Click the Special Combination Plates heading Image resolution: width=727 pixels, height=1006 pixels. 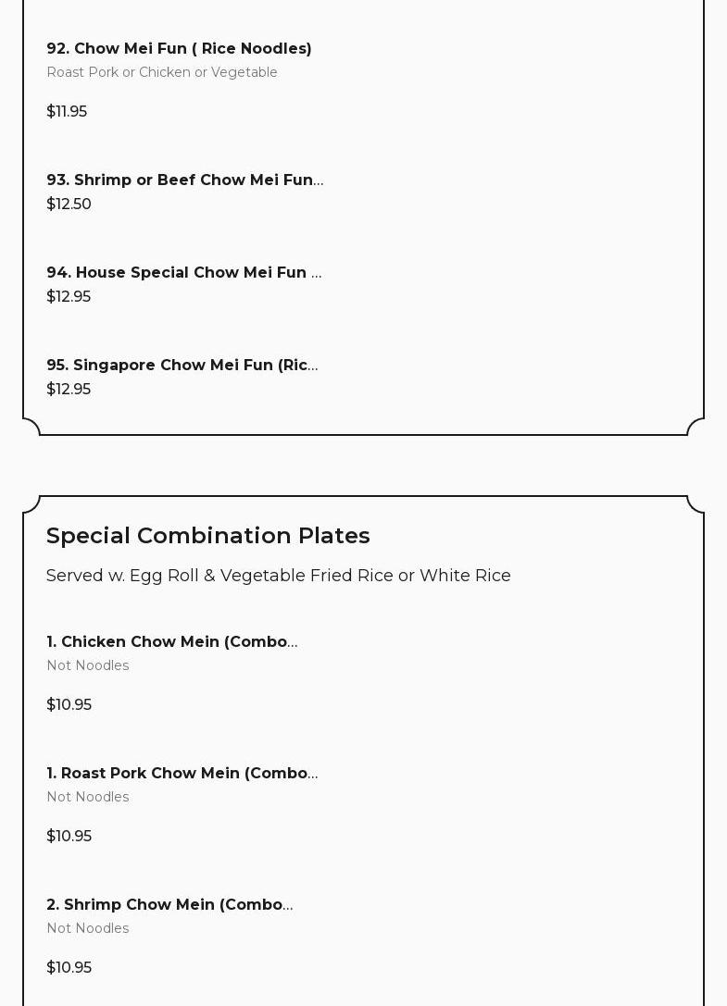click(207, 535)
